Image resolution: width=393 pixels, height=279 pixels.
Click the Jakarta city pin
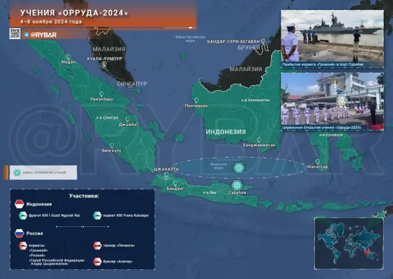166,175
